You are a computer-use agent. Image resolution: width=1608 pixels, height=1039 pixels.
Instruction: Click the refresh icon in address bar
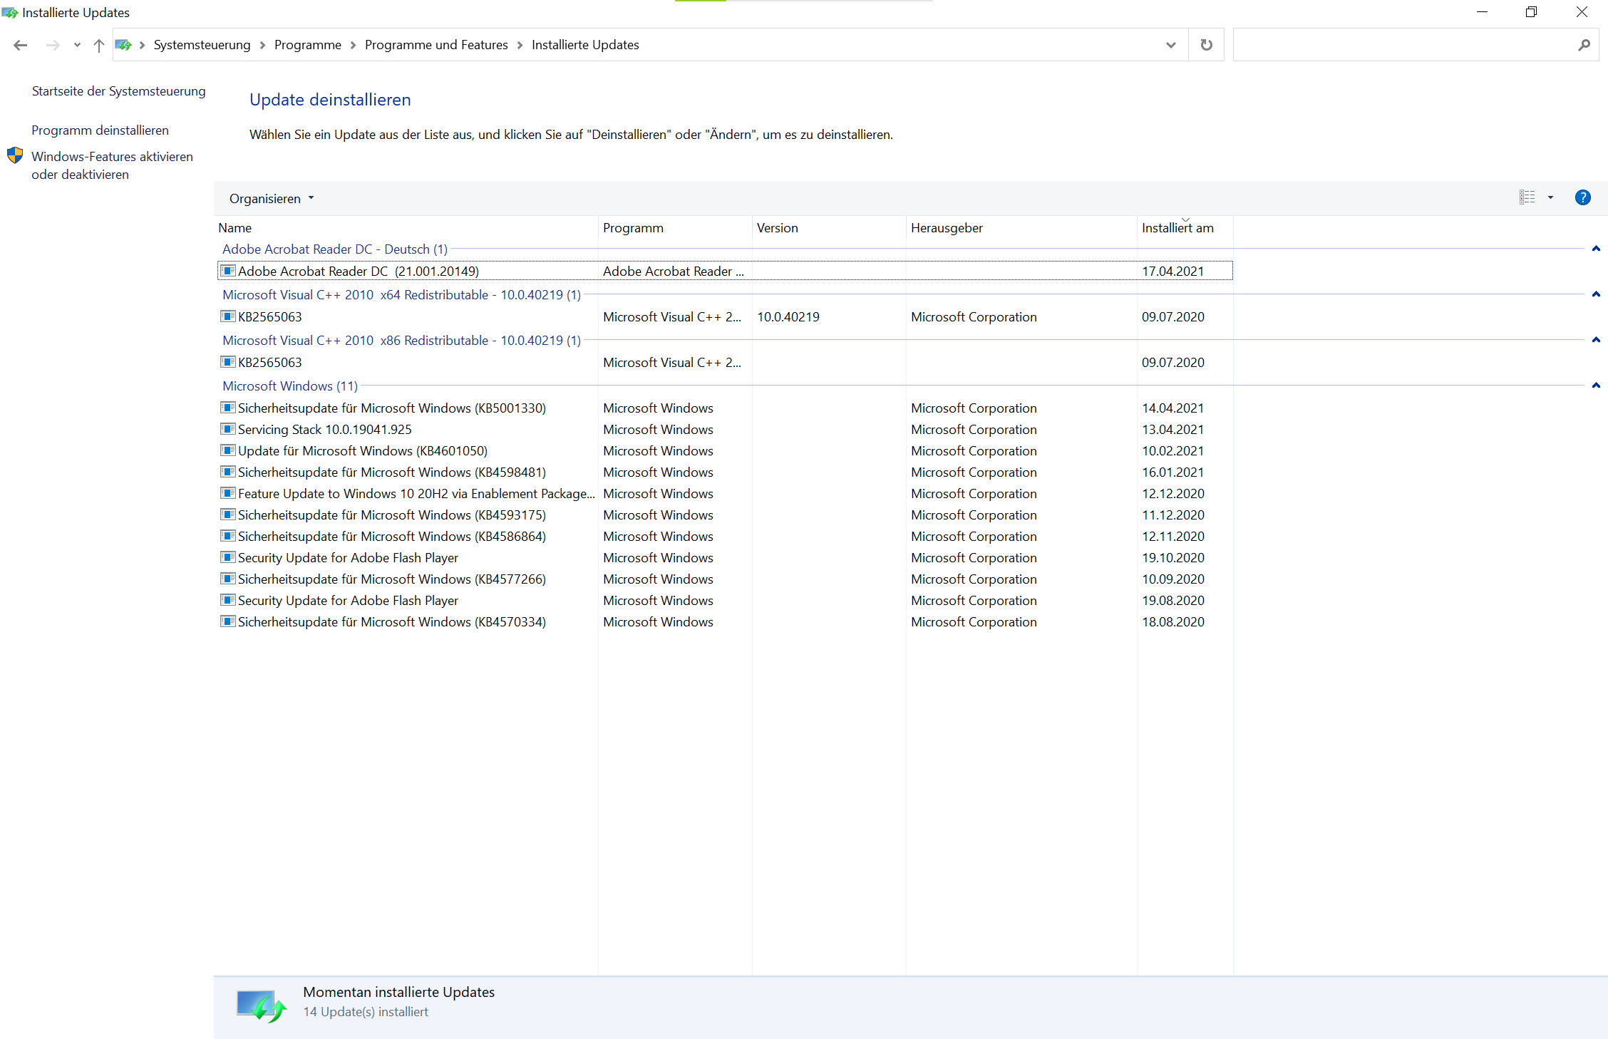pos(1206,45)
